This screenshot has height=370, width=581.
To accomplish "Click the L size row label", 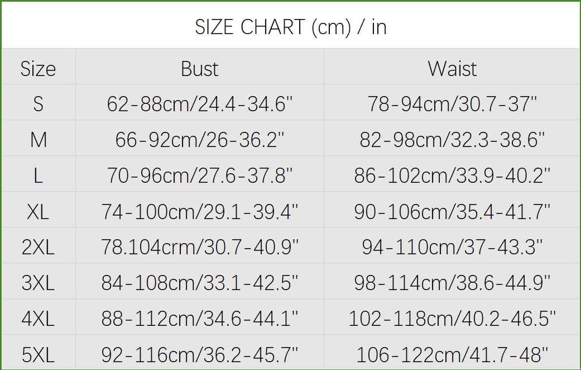I will 38,175.
